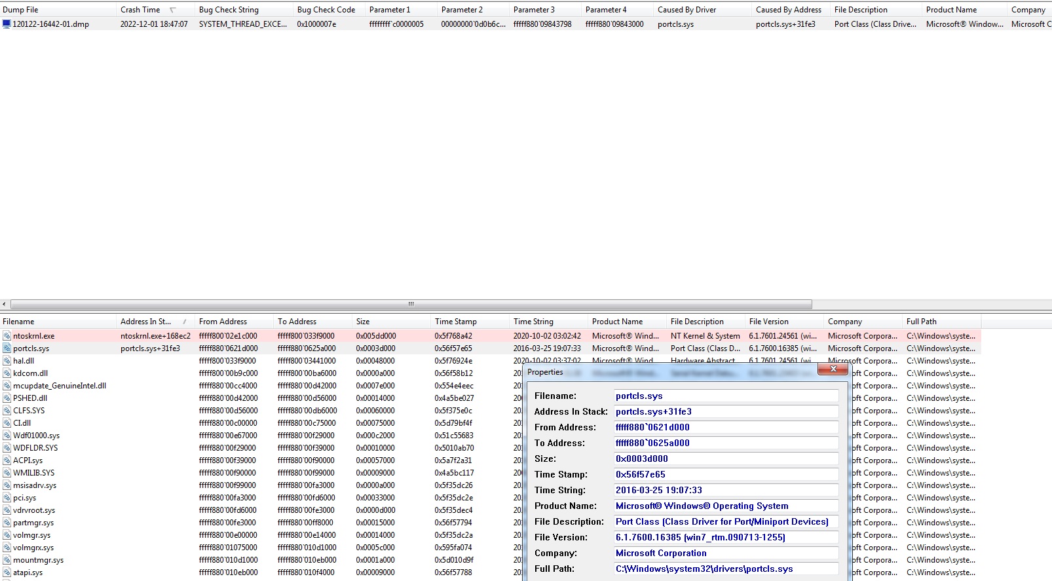Sort by Bug Check Code header
The width and height of the screenshot is (1052, 581).
point(329,10)
